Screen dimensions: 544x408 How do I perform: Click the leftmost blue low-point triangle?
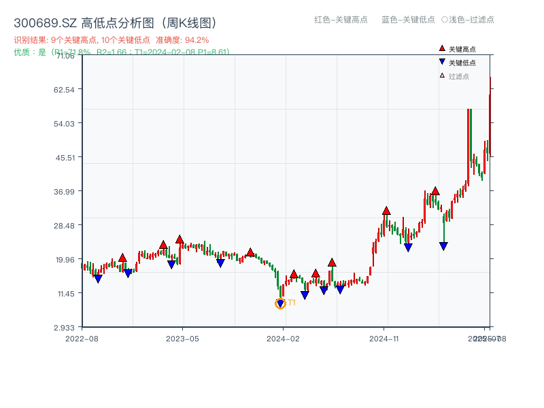[98, 279]
